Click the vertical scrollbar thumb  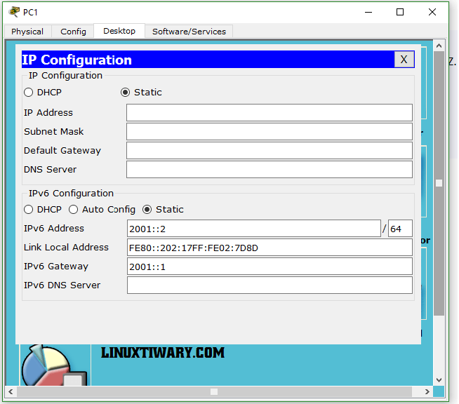[x=439, y=184]
